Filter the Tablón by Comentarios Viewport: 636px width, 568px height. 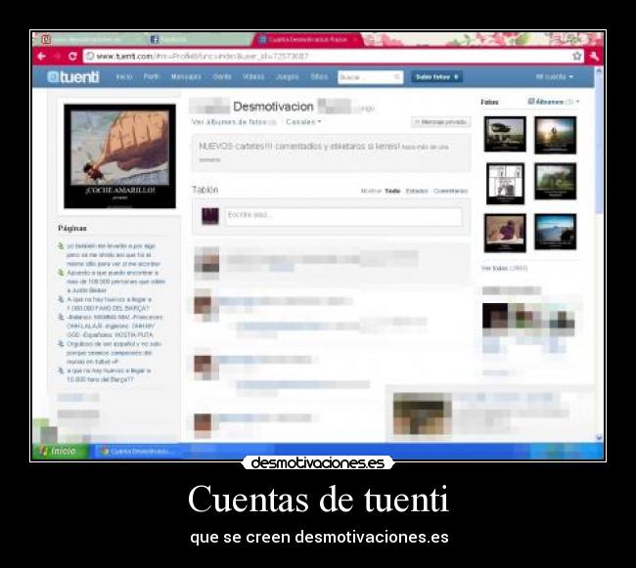[x=451, y=191]
